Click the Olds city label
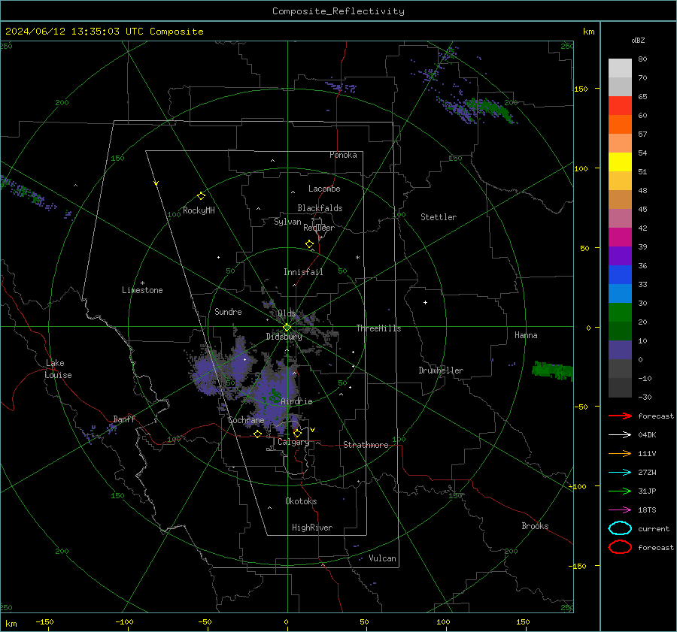Screen dimensions: 677x632 coord(287,313)
